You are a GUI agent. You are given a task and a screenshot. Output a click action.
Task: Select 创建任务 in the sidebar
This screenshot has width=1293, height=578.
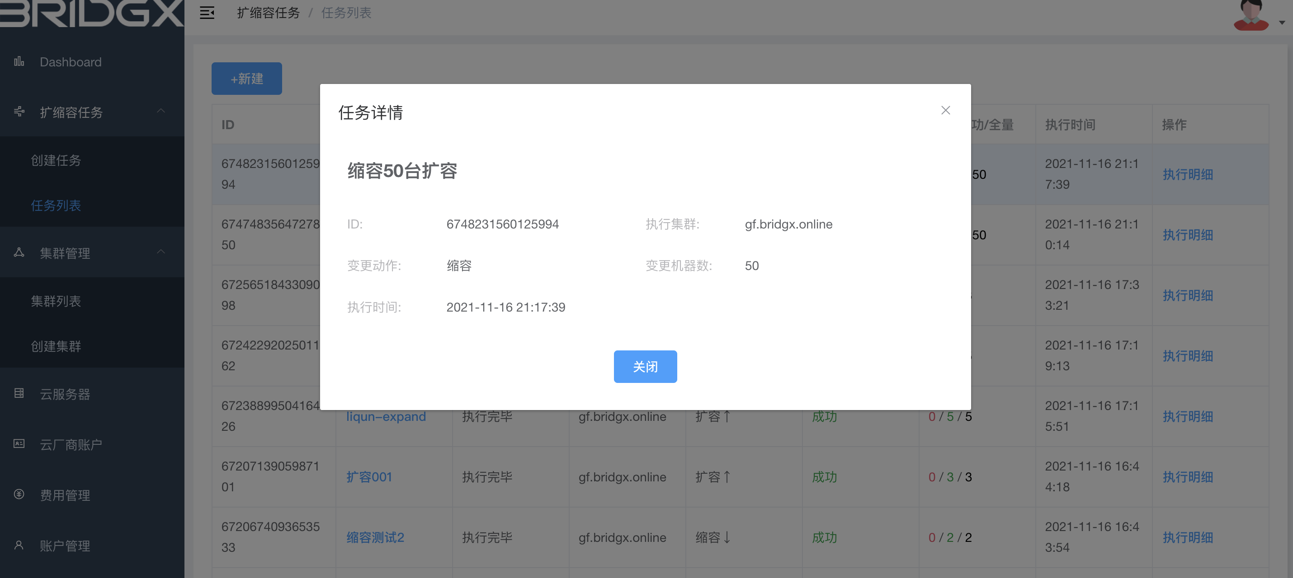pyautogui.click(x=56, y=160)
